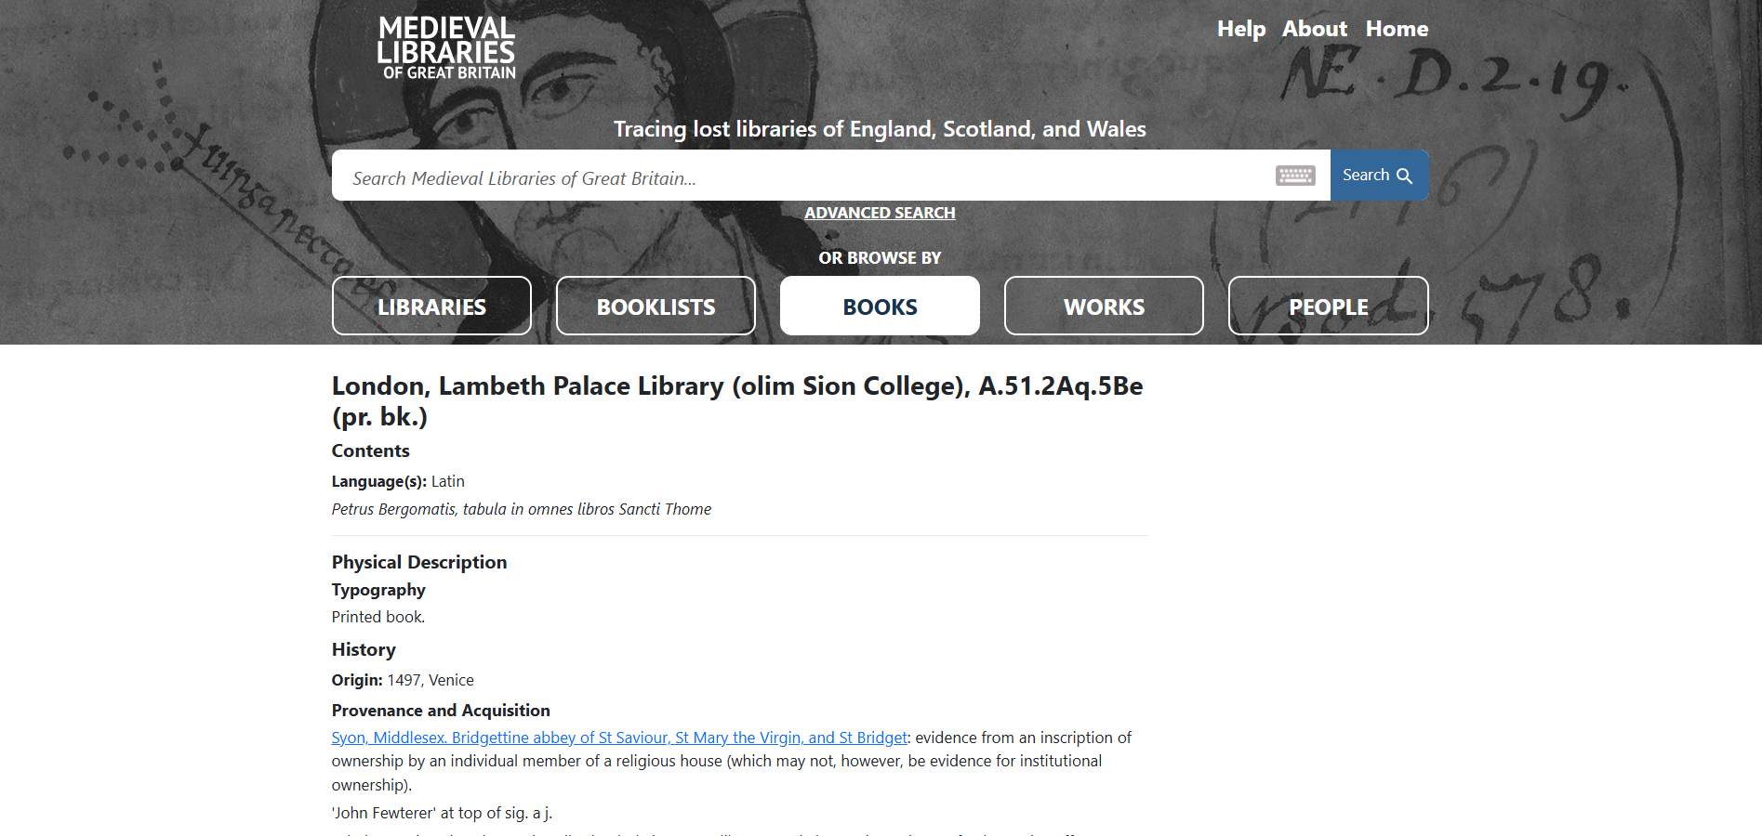Click the Physical Description section heading
Viewport: 1762px width, 836px height.
[x=418, y=562]
